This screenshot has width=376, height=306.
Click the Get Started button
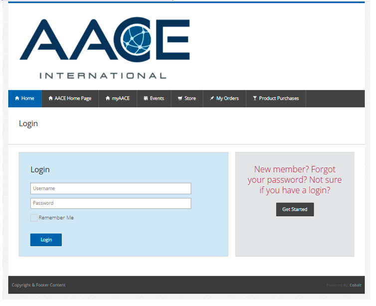click(295, 210)
